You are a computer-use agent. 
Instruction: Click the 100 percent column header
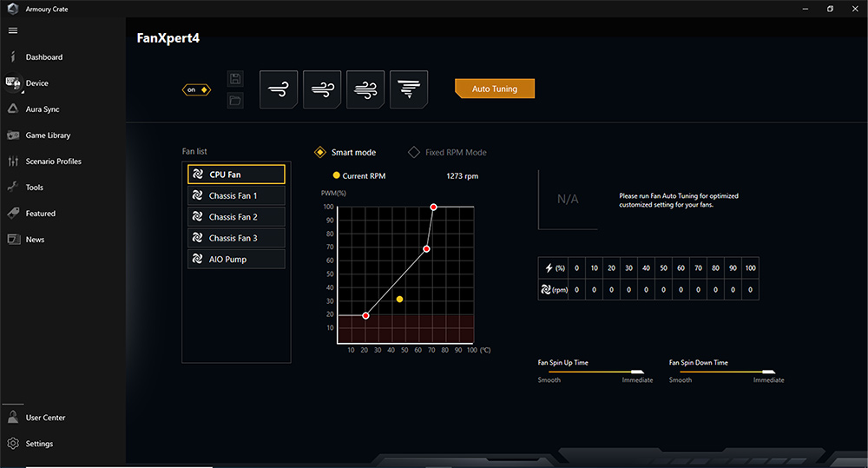click(x=750, y=268)
